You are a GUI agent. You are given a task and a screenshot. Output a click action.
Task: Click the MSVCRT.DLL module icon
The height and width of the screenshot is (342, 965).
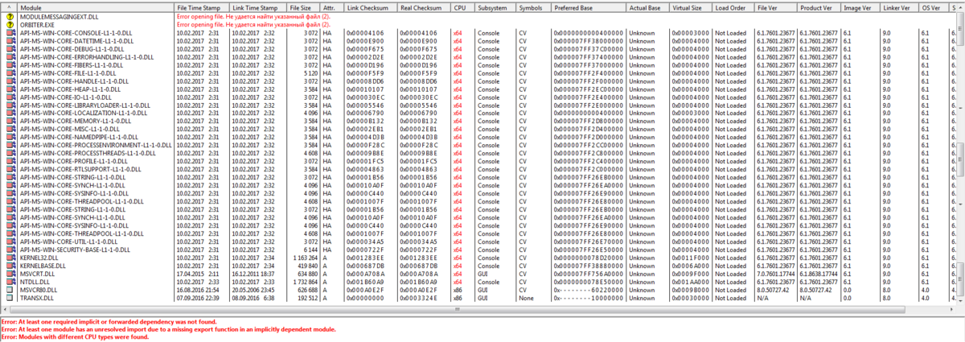(10, 274)
